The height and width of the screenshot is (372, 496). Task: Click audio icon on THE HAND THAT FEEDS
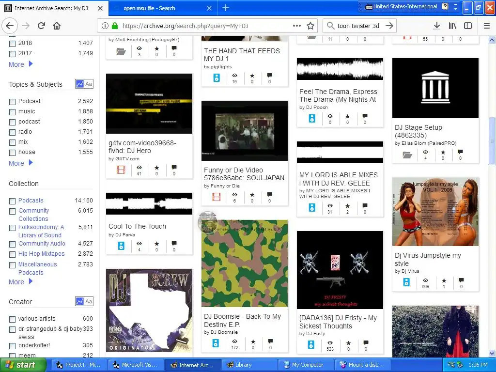pyautogui.click(x=217, y=77)
